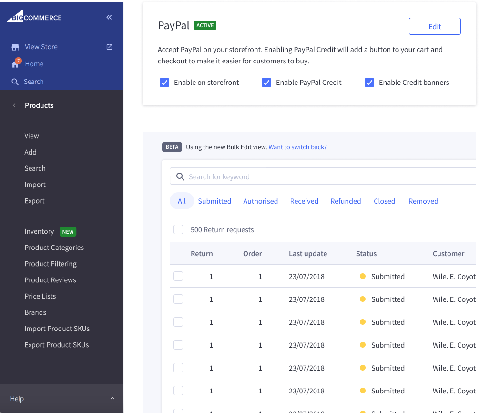
Task: Select the Received filter tab
Action: (304, 201)
